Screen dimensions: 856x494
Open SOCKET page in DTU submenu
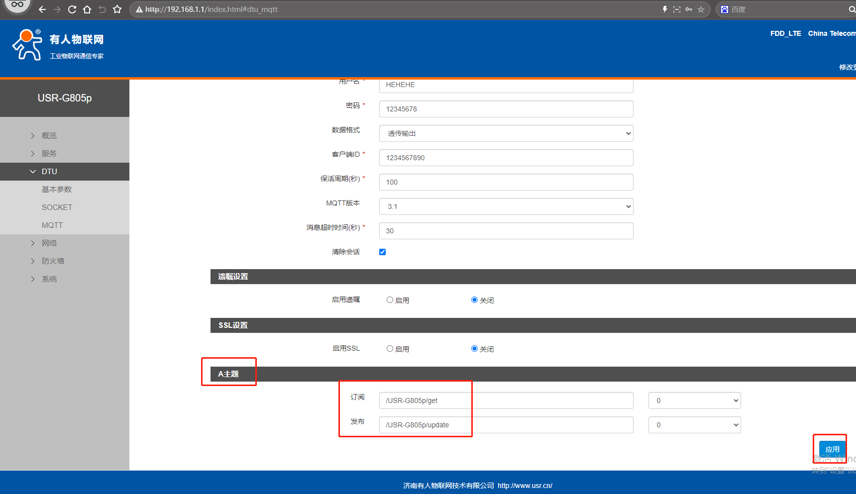point(57,207)
